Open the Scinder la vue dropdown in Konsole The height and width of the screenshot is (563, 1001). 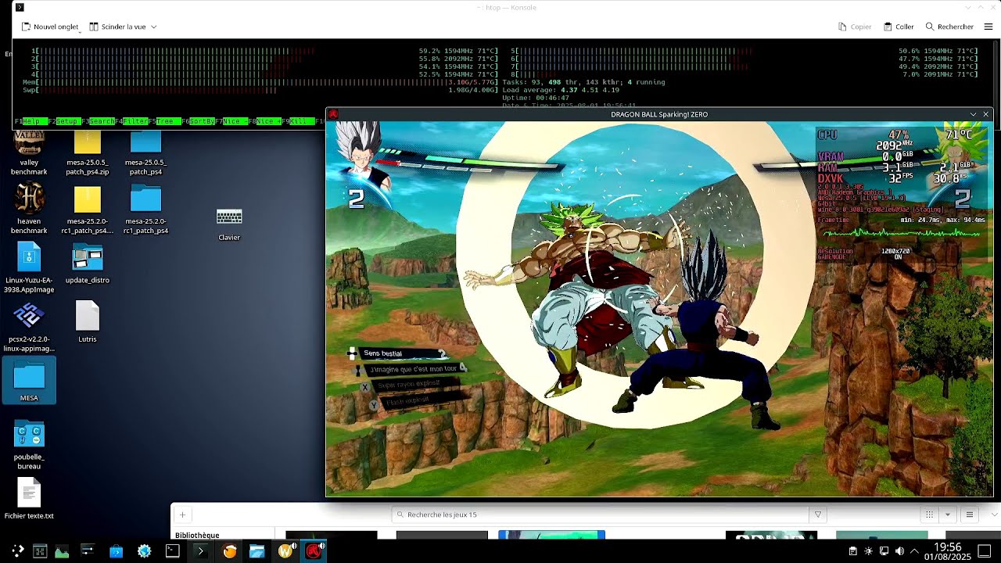(123, 27)
